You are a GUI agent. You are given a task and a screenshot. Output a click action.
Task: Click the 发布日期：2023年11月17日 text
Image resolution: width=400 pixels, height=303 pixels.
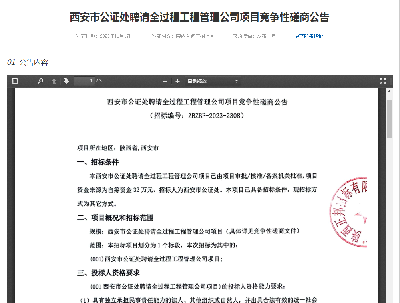tap(105, 36)
